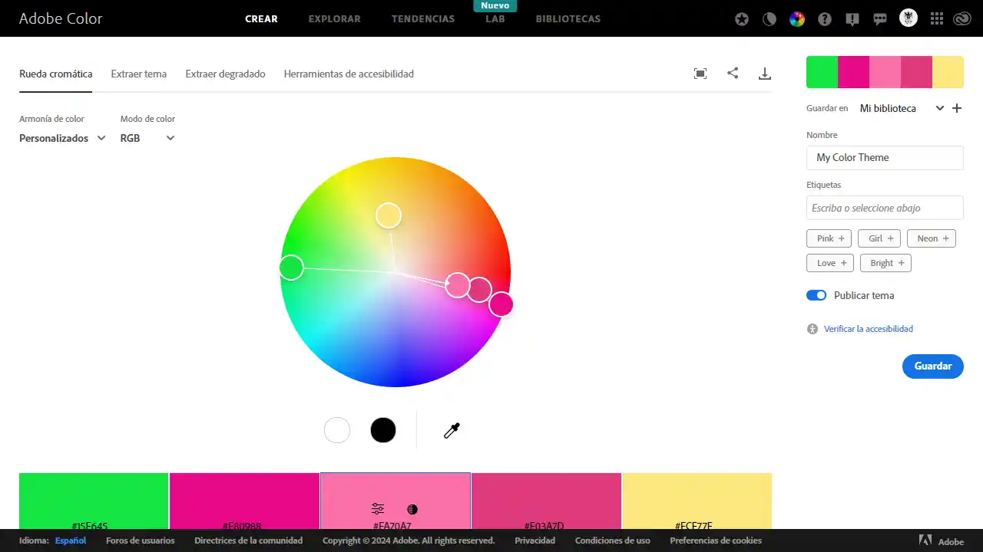Select the white wheel background swatch
Image resolution: width=983 pixels, height=552 pixels.
(x=337, y=430)
